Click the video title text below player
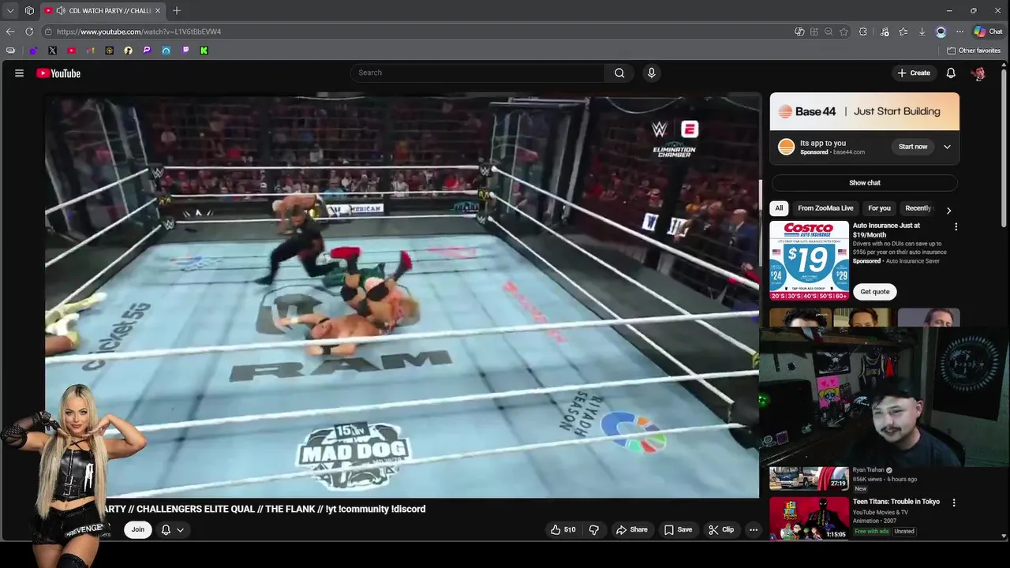Image resolution: width=1010 pixels, height=568 pixels. click(264, 509)
